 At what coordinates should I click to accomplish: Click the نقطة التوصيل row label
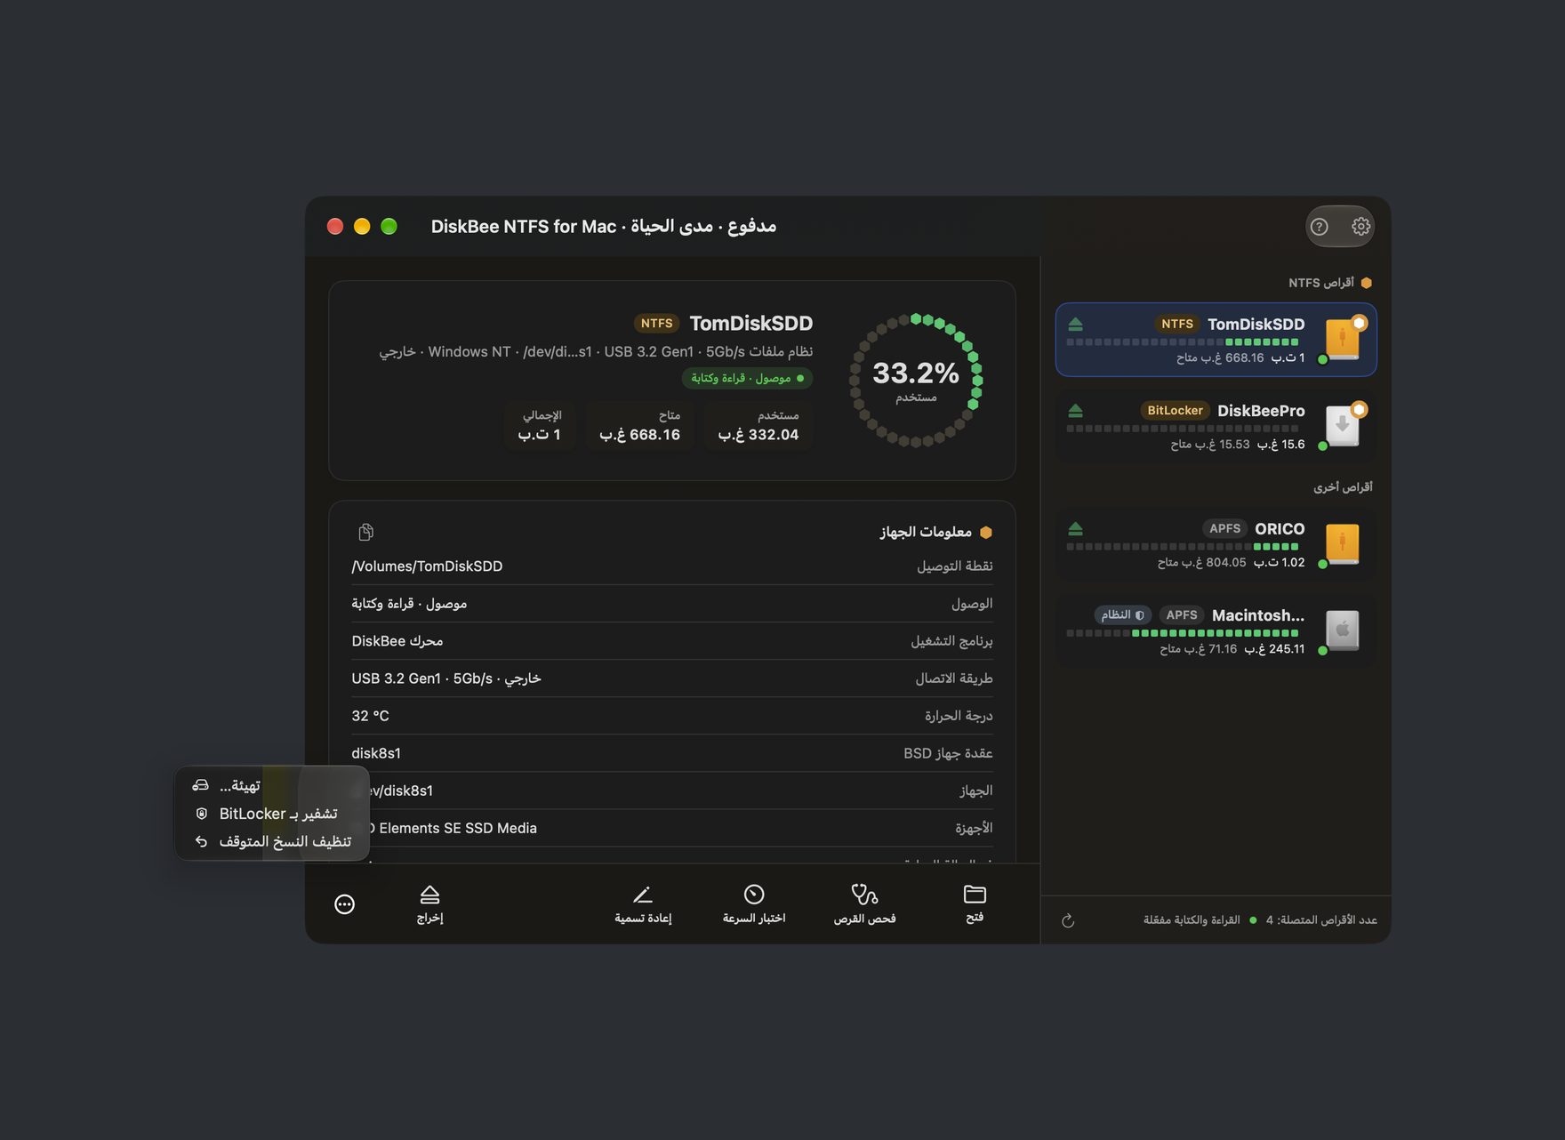pos(955,566)
